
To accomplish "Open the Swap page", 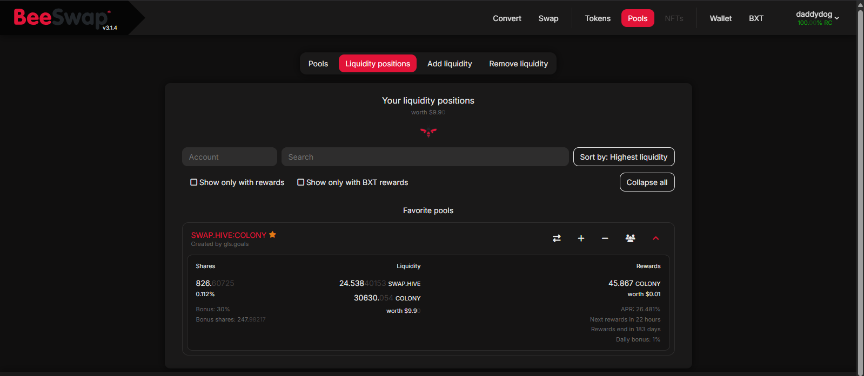I will tap(548, 18).
